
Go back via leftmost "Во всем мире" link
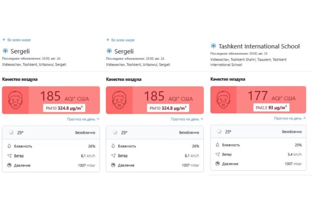(x=17, y=40)
